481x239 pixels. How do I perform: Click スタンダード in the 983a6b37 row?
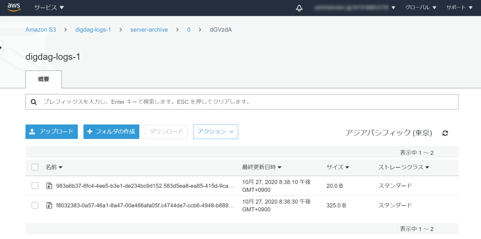[x=395, y=186]
